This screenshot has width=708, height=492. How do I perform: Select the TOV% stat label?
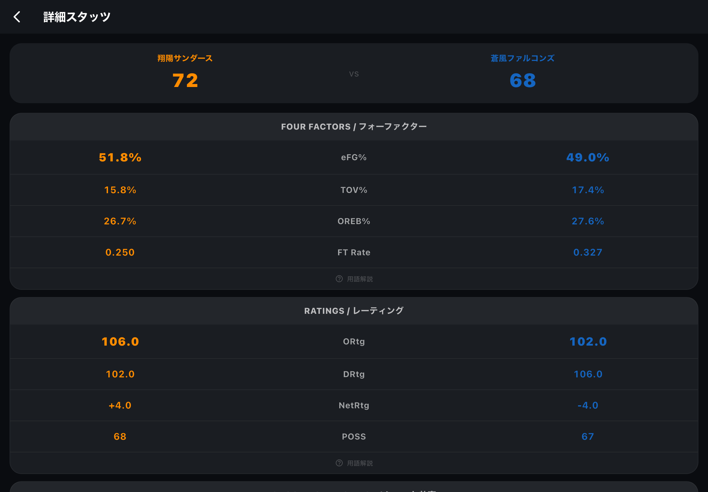354,190
